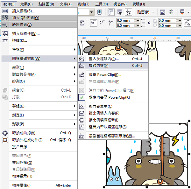Click the bottom-right corner radius field

167,26
